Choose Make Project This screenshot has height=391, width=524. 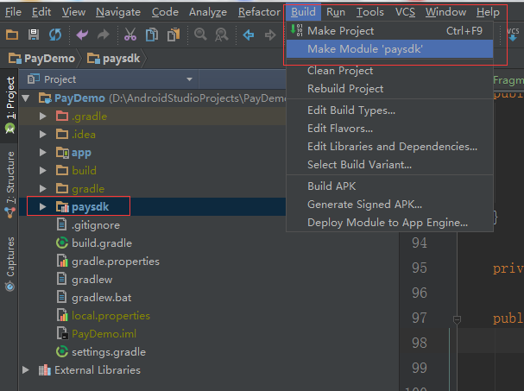tap(389, 31)
